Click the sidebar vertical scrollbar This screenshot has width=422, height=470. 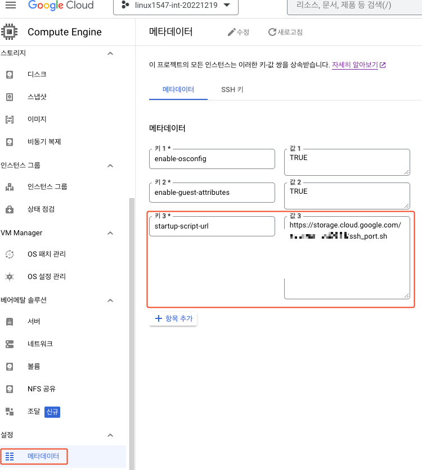[132, 333]
